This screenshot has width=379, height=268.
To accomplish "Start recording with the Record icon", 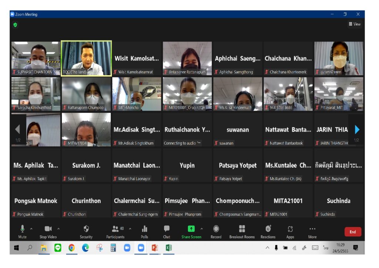I will click(216, 229).
